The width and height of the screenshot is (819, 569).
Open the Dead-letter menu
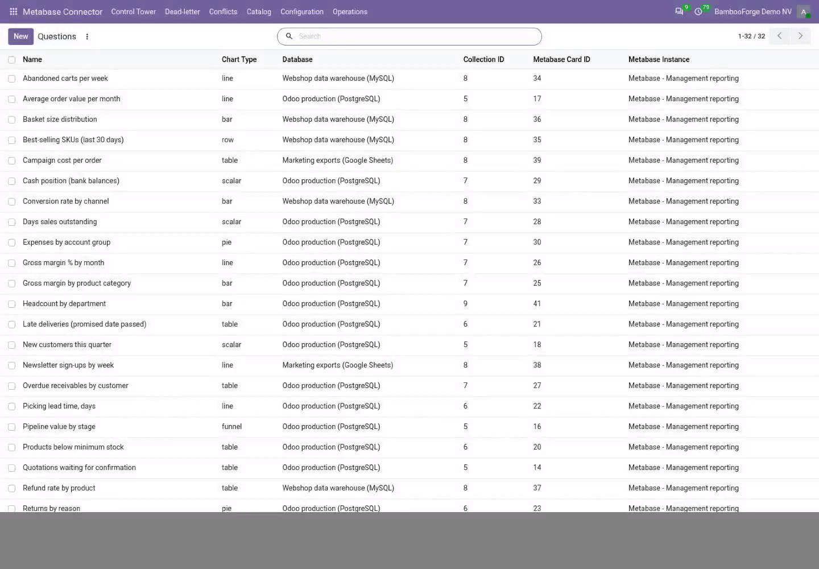click(x=182, y=11)
